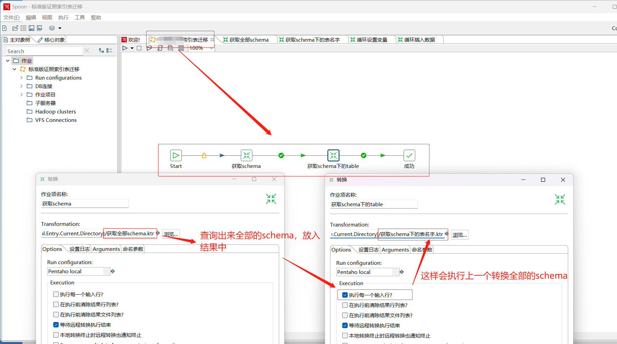
Task: Open the 工具 menu
Action: pos(80,17)
